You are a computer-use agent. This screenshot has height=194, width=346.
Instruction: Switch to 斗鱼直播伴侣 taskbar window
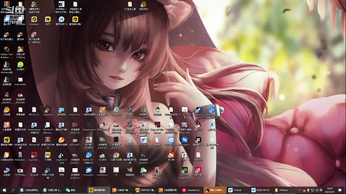(x=168, y=190)
